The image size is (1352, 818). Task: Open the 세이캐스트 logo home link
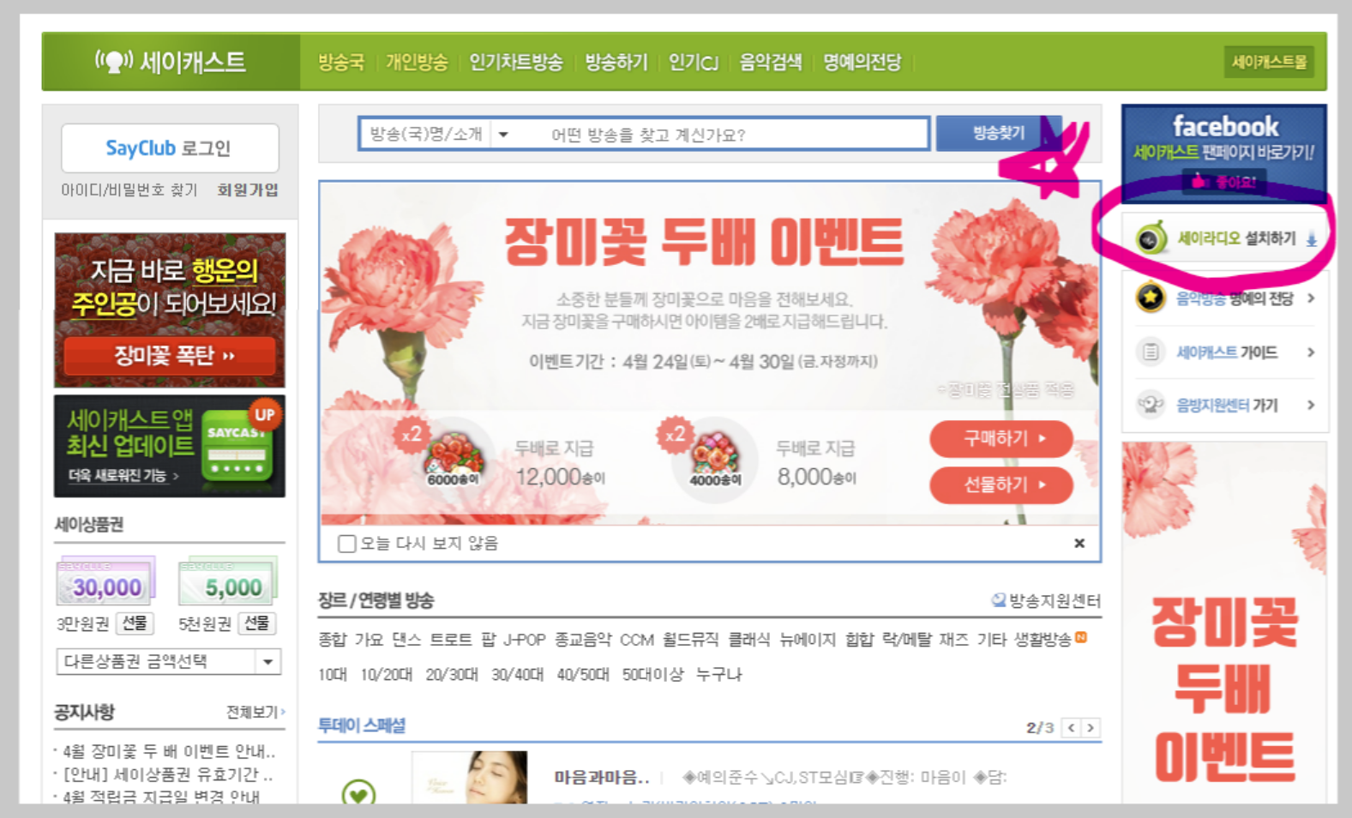pyautogui.click(x=171, y=62)
